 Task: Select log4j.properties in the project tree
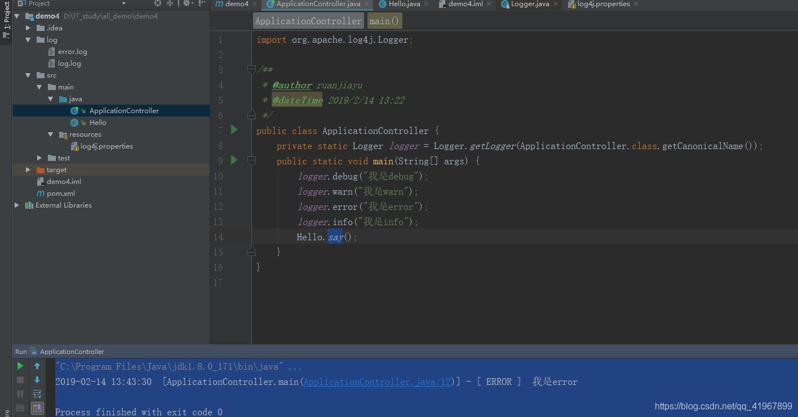point(107,146)
